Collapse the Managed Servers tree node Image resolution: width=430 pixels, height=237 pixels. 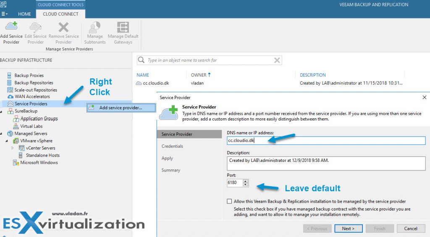coord(2,134)
